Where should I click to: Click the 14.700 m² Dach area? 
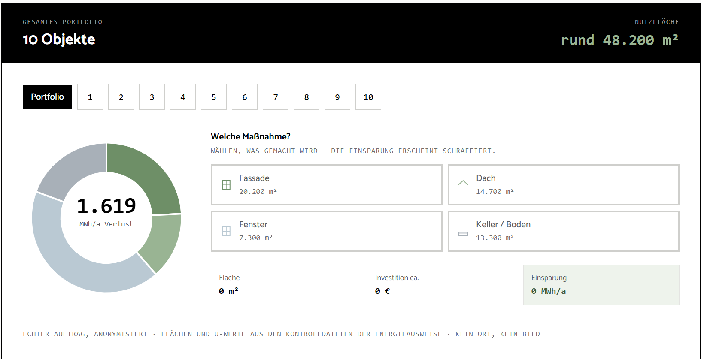pyautogui.click(x=495, y=192)
